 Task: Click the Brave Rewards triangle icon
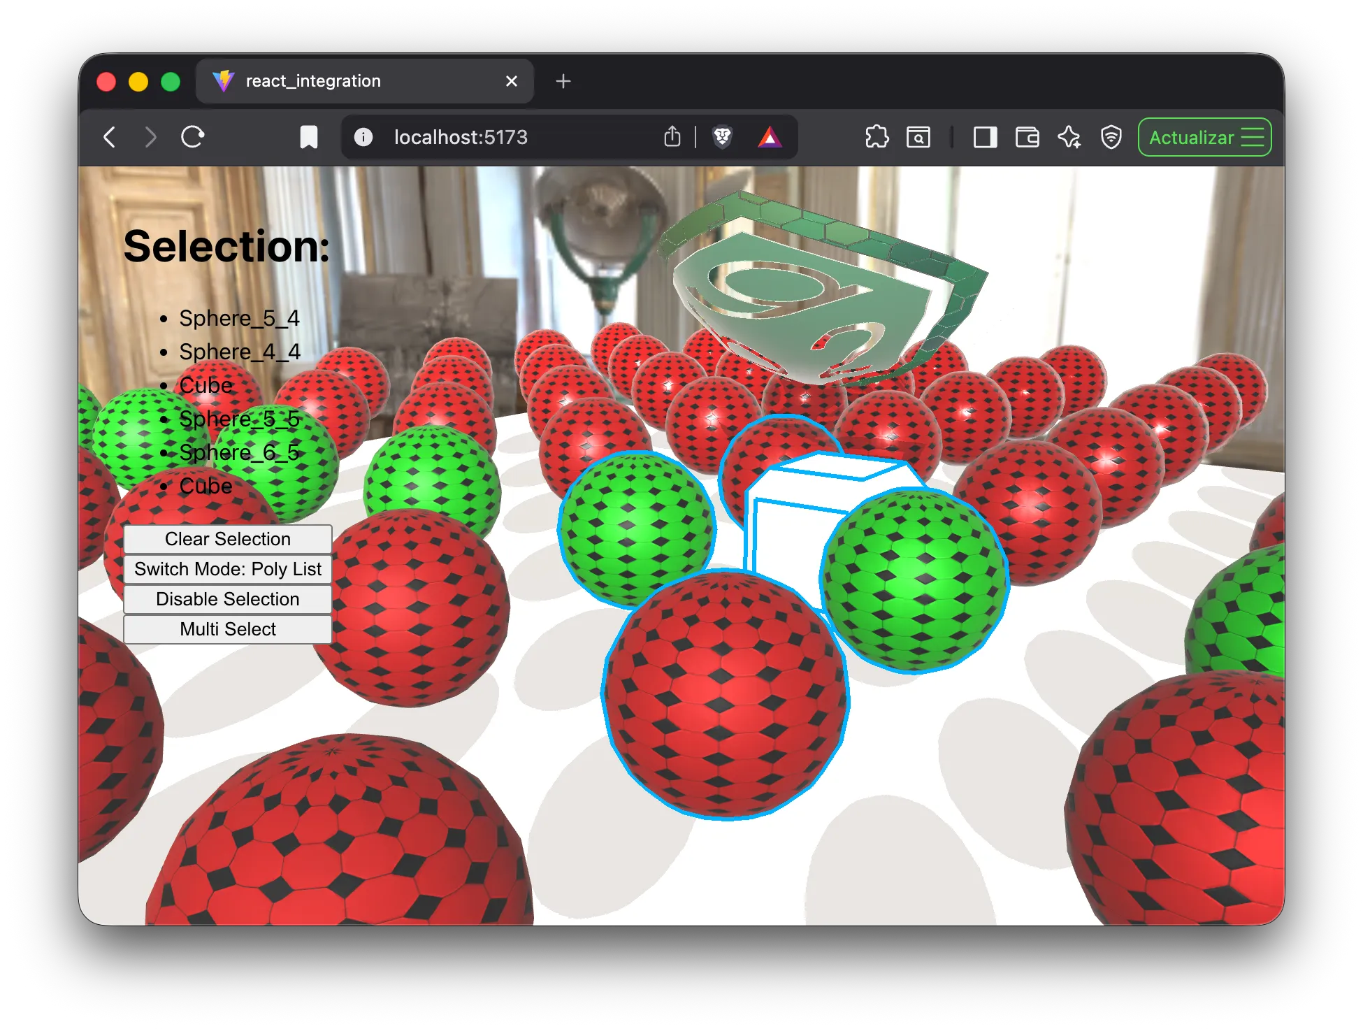[770, 137]
